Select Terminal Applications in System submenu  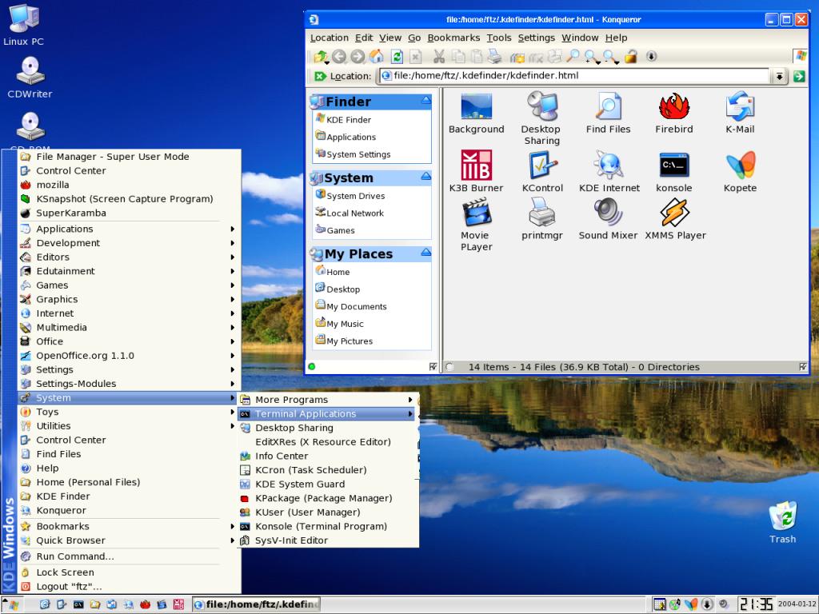(327, 413)
